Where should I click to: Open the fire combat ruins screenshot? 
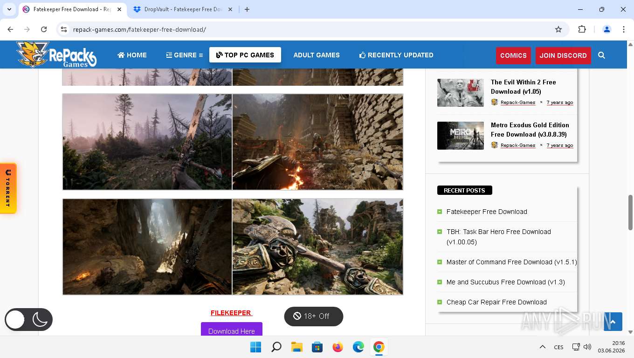point(317,142)
